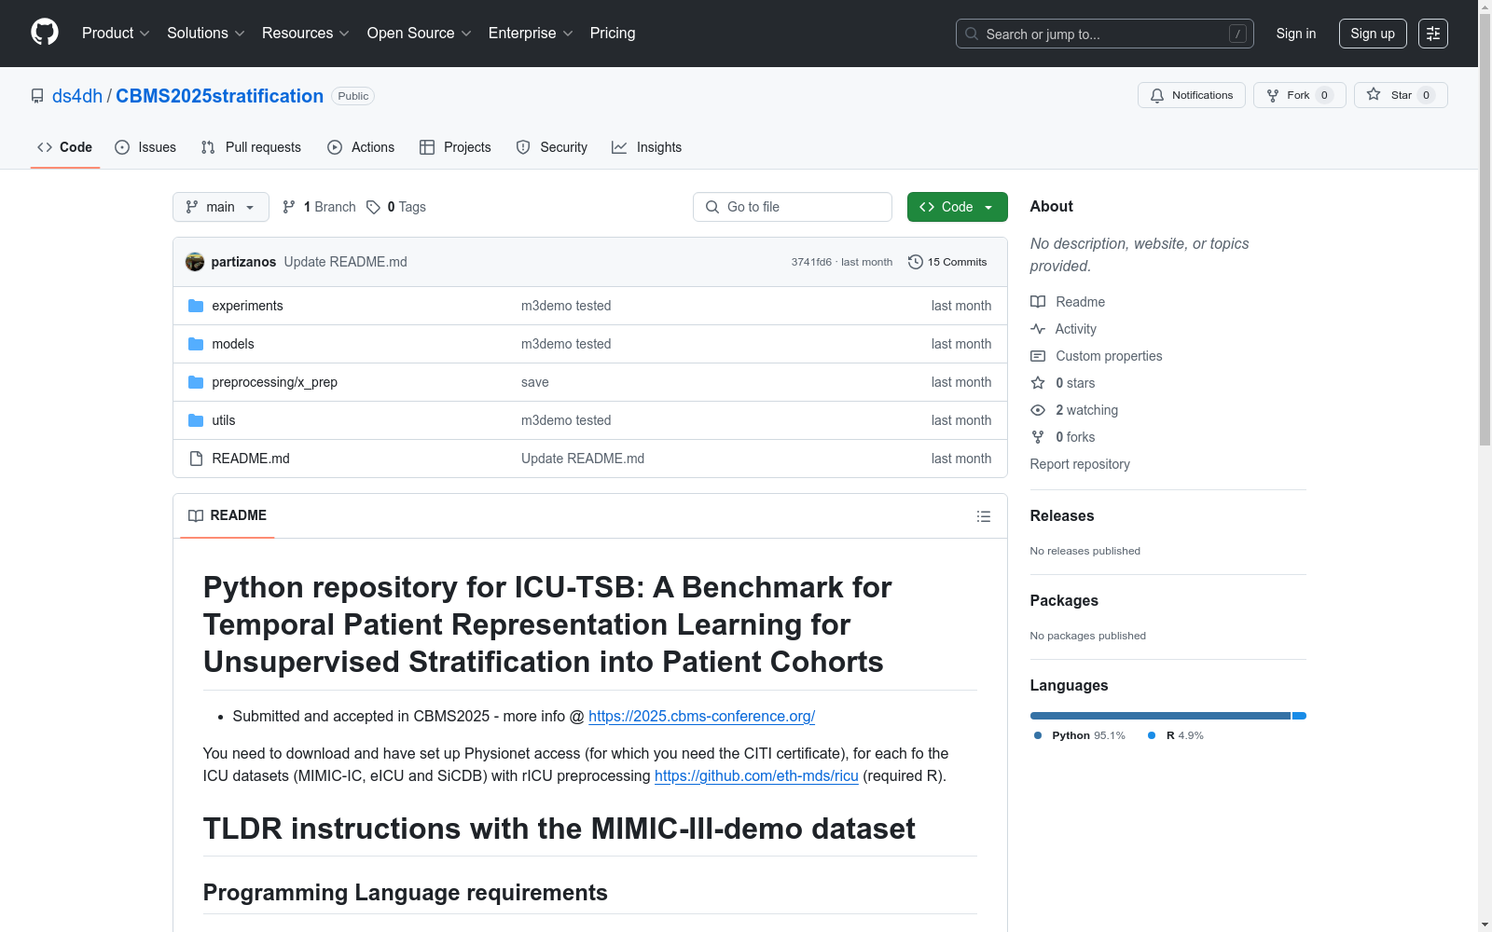Click the GitHub logo icon

pyautogui.click(x=45, y=33)
